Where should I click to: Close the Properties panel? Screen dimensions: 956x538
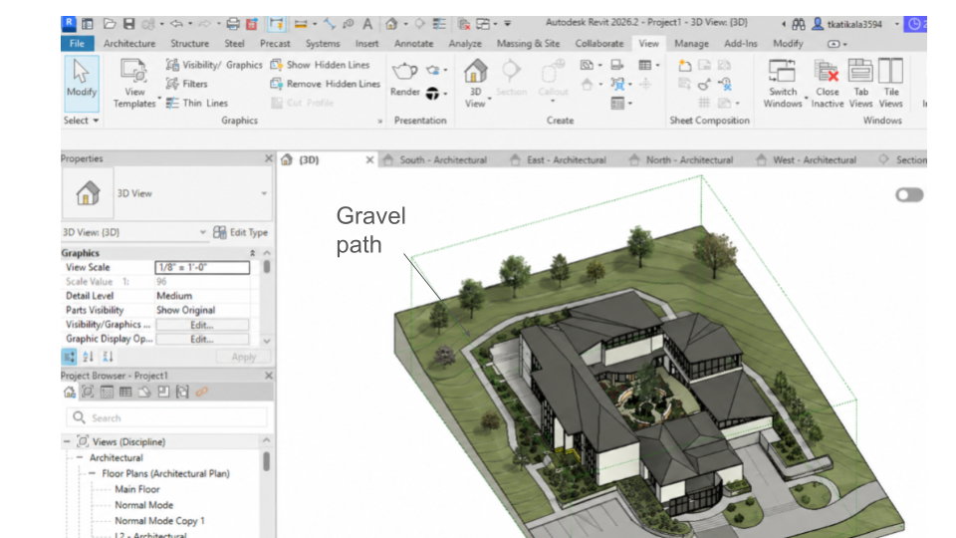point(268,158)
